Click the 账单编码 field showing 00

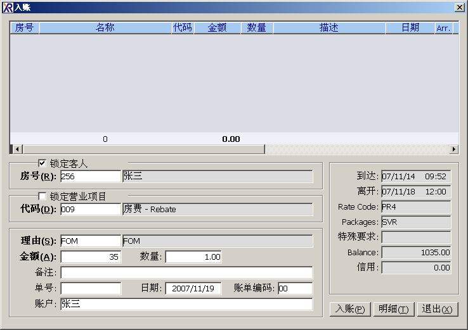(x=295, y=288)
